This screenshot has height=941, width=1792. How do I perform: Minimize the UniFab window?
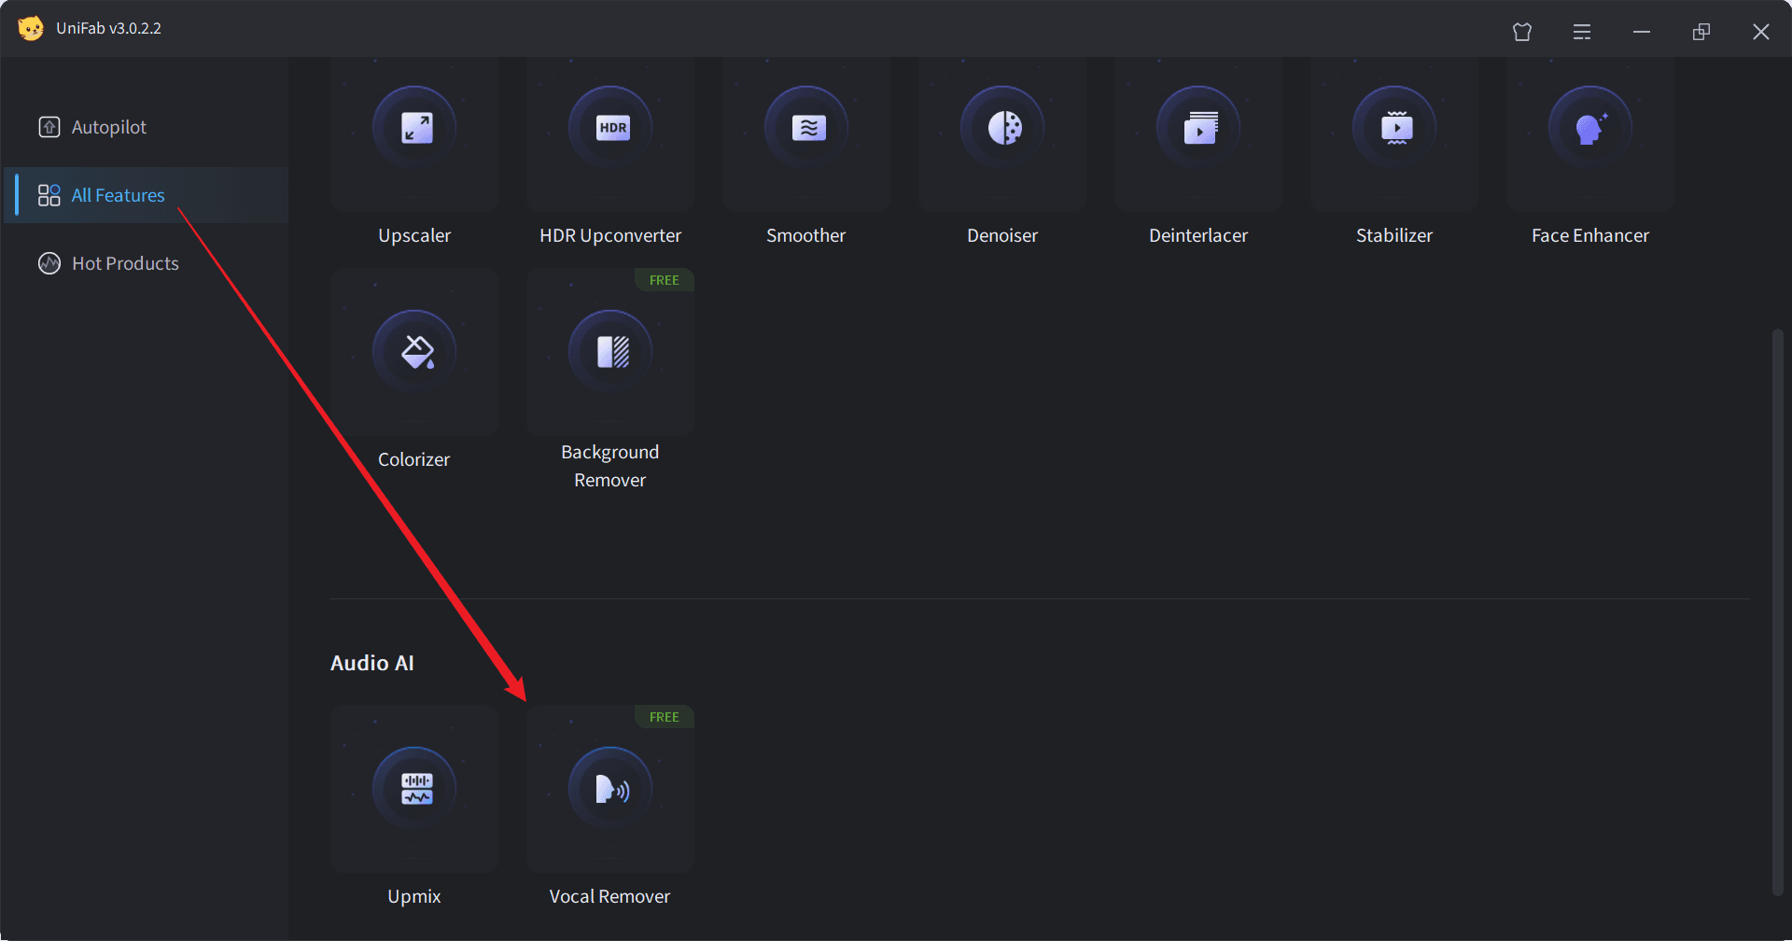[1642, 32]
